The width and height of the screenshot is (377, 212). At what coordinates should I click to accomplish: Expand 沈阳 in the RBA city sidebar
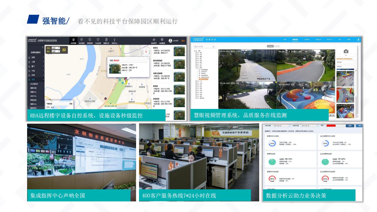(x=36, y=57)
